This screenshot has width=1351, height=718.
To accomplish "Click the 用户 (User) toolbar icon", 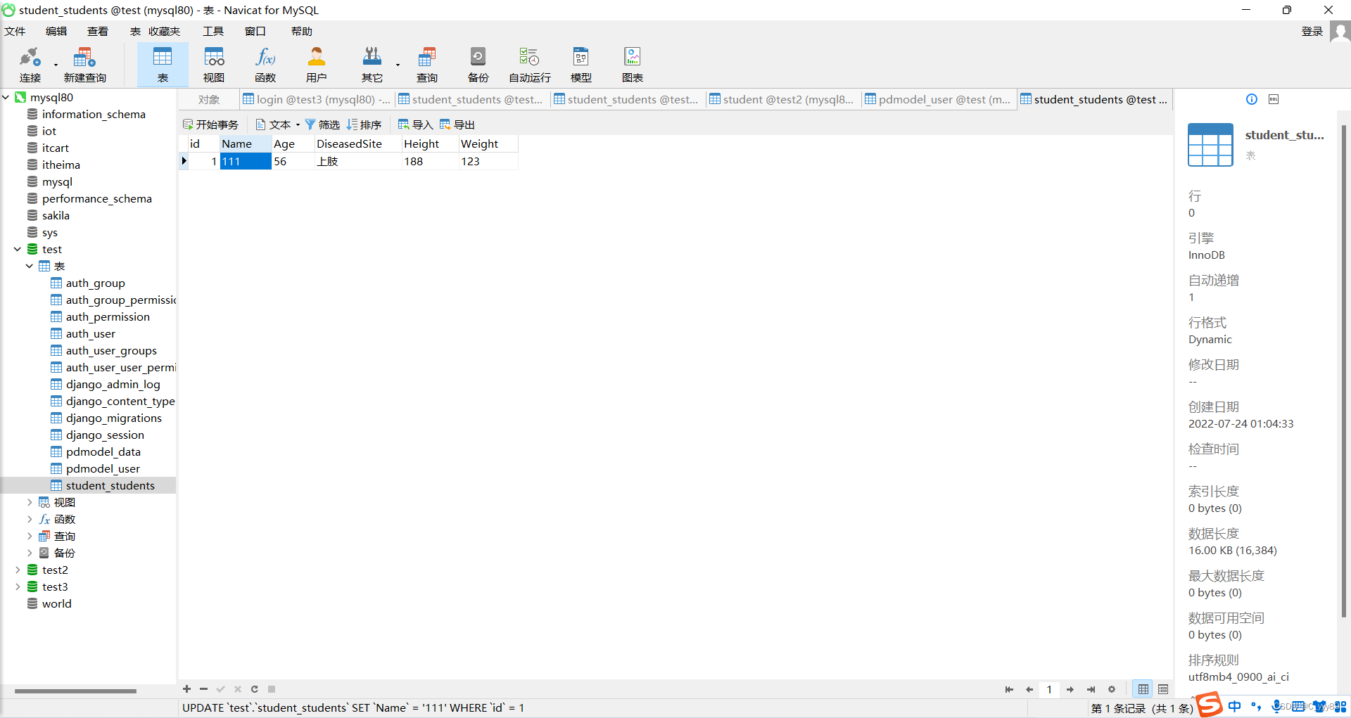I will tap(316, 65).
